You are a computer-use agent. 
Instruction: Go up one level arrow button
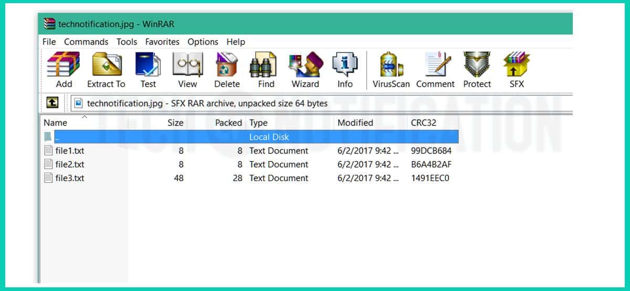coord(52,103)
